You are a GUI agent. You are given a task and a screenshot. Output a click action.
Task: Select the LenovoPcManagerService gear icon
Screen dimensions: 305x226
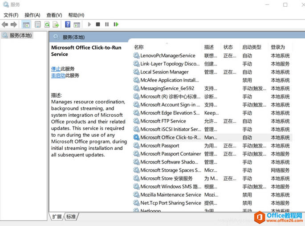[136, 56]
